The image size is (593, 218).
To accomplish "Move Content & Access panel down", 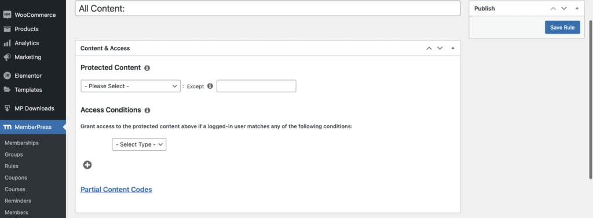I will coord(440,48).
